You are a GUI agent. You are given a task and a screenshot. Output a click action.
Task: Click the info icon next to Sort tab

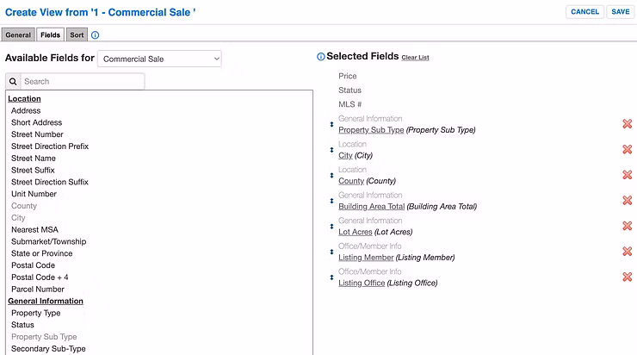pyautogui.click(x=95, y=35)
